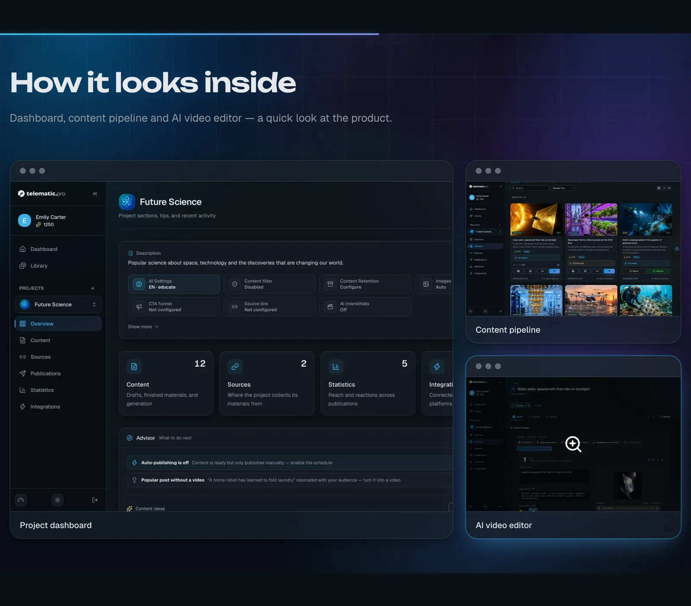Image resolution: width=691 pixels, height=606 pixels.
Task: Click the gauge icon at the sidebar bottom
Action: (x=21, y=500)
